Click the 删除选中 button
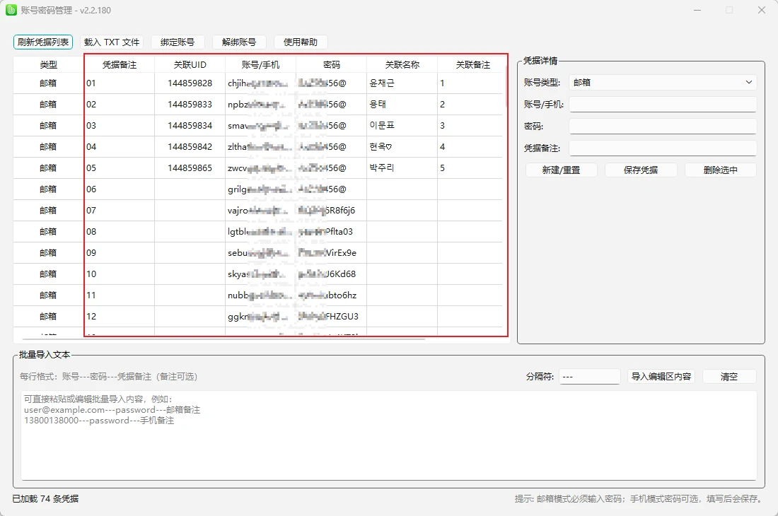Image resolution: width=778 pixels, height=516 pixels. 721,170
